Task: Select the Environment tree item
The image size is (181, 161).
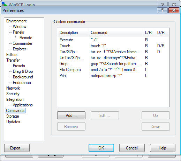Action: tap(16, 21)
